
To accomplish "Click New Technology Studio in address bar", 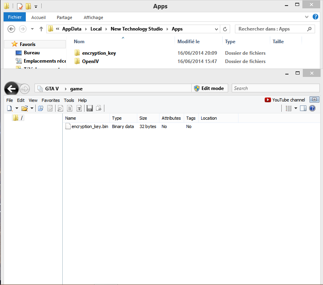I will click(137, 29).
